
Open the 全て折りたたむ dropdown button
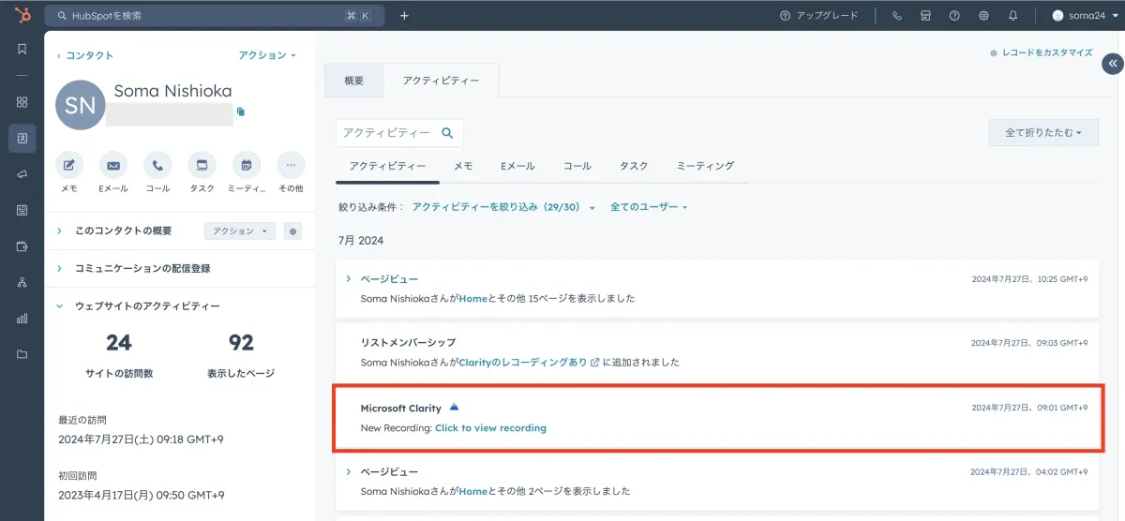1043,133
